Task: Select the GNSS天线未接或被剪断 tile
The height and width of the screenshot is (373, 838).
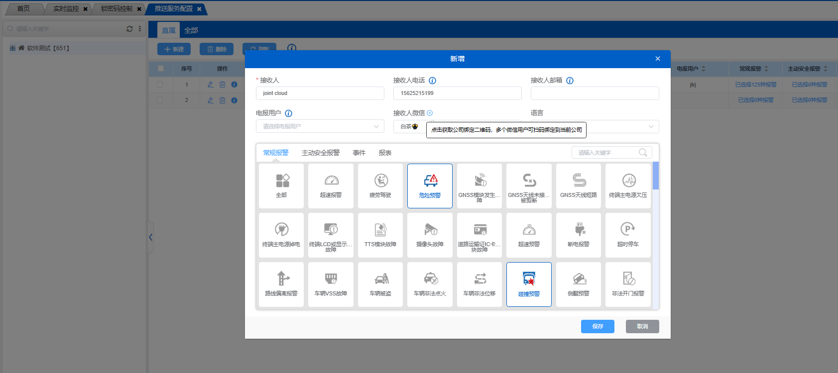Action: (529, 186)
